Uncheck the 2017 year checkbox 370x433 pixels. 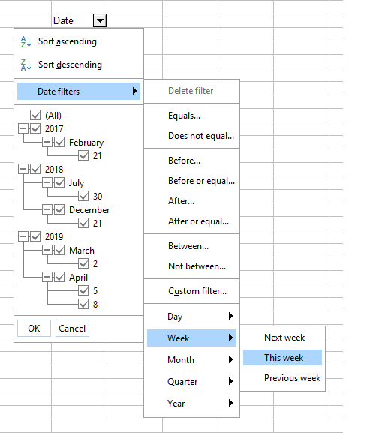pyautogui.click(x=35, y=128)
